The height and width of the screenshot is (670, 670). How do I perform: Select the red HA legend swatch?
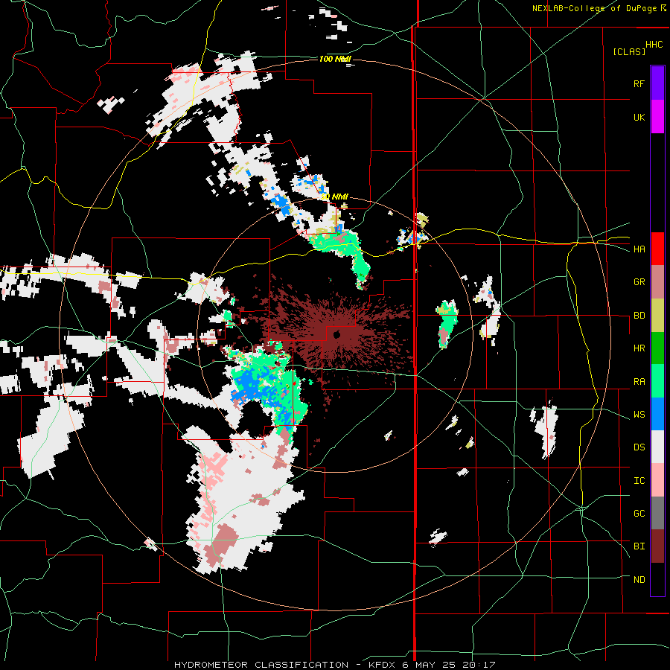click(x=657, y=249)
